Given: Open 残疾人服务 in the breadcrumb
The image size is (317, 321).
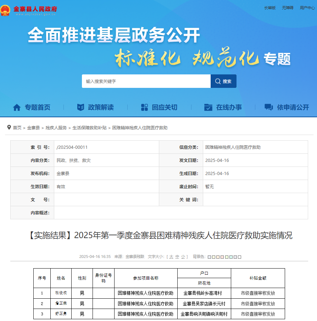Looking at the screenshot, I should (x=56, y=128).
